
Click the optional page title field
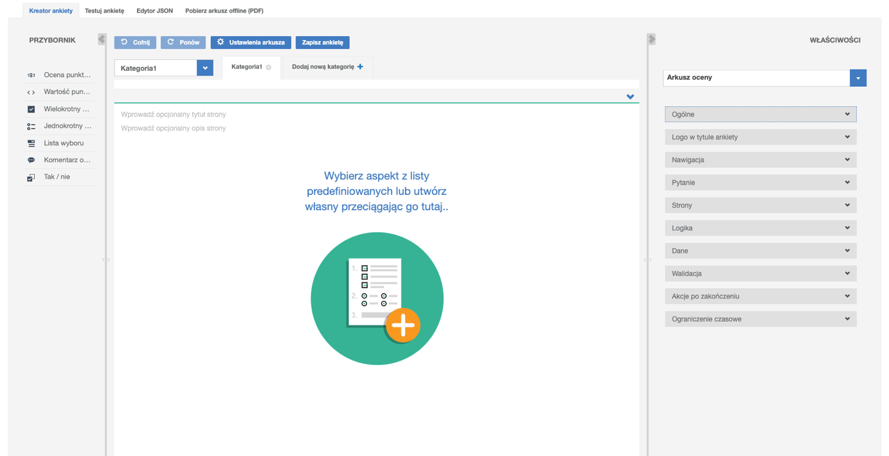pyautogui.click(x=257, y=114)
